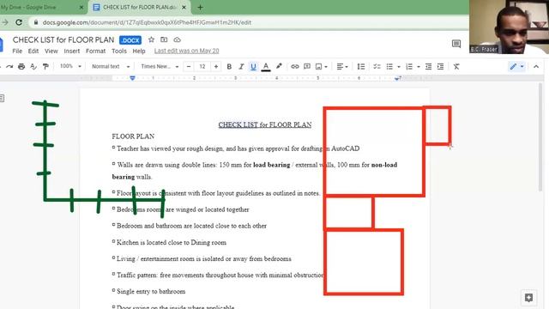Toggle Italic formatting

click(x=241, y=67)
